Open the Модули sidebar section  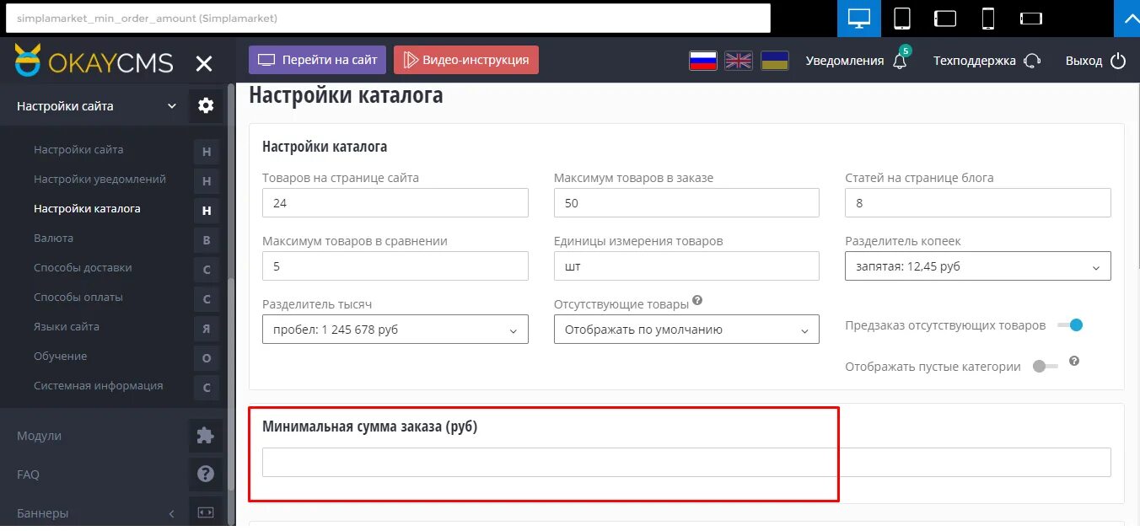39,436
